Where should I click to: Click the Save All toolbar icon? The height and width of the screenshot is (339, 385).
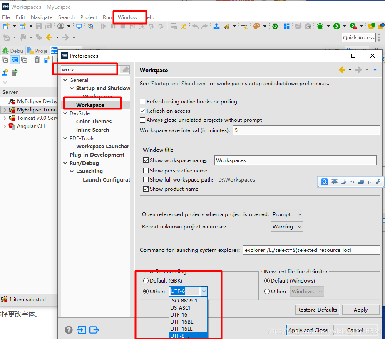49,26
